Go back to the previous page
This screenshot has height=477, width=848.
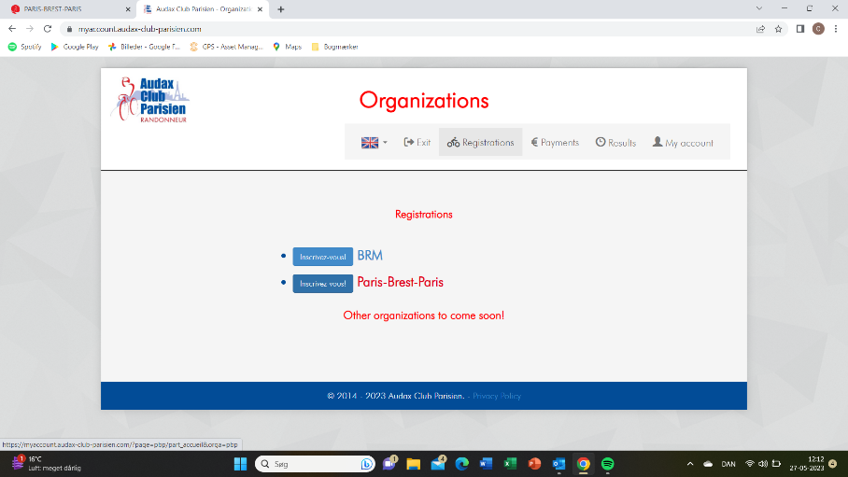(x=12, y=29)
